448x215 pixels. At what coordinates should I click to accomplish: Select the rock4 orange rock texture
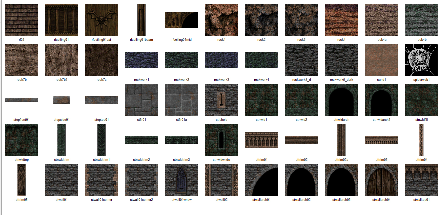pyautogui.click(x=341, y=20)
